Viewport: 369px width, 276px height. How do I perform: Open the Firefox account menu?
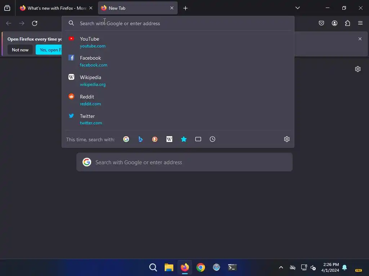coord(334,23)
